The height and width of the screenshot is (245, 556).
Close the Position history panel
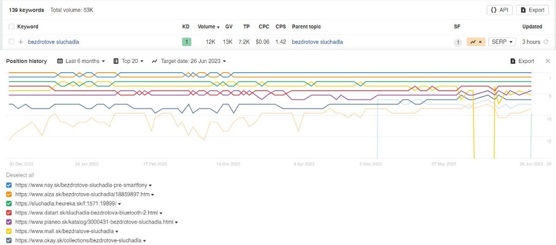click(548, 61)
